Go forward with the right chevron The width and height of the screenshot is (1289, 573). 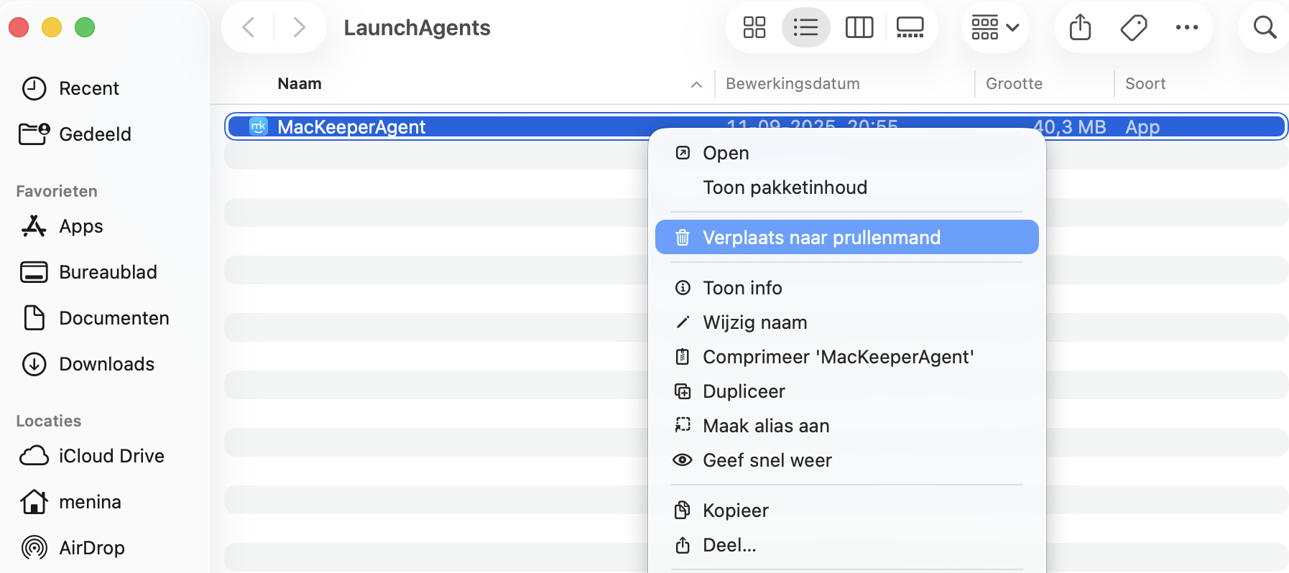pos(300,28)
